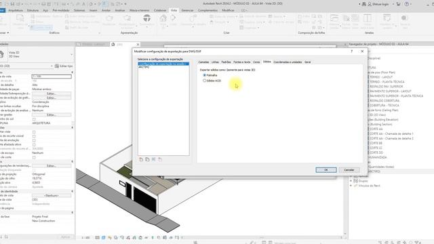The width and height of the screenshot is (434, 244).
Task: Expand the Famílias node
Action: pyautogui.click(x=351, y=176)
